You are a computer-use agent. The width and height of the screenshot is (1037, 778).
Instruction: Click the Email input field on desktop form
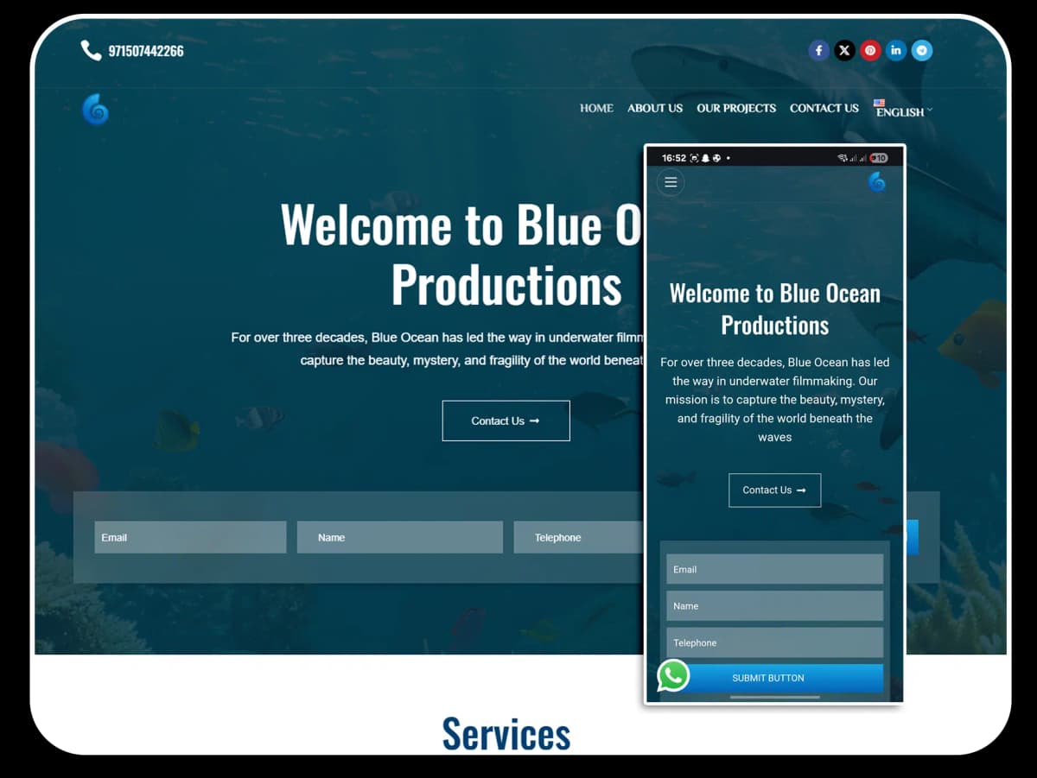click(x=190, y=536)
